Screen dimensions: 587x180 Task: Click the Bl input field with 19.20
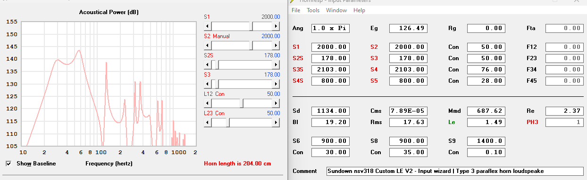point(330,122)
